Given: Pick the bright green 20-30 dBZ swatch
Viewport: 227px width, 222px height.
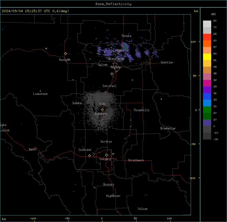Looking at the screenshot, I should pos(207,110).
